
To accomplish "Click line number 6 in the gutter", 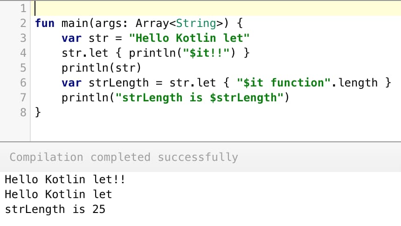I will pyautogui.click(x=23, y=83).
